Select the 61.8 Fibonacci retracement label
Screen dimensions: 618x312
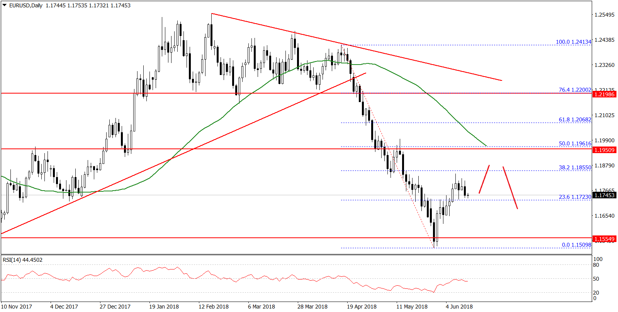point(575,119)
